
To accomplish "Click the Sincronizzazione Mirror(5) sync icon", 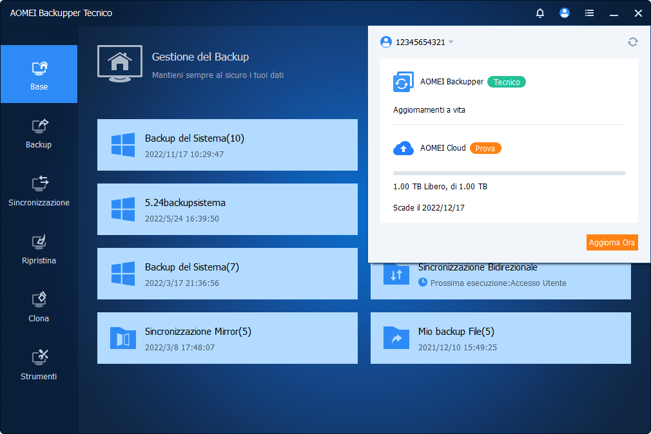I will 123,338.
